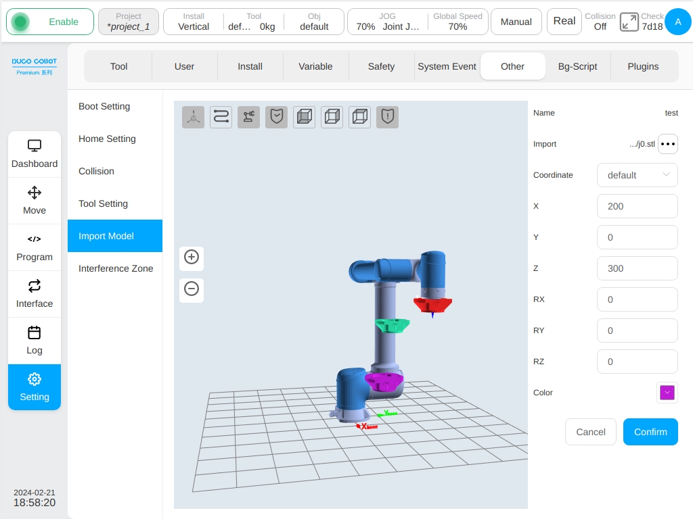Open the Program page from sidebar
Image resolution: width=693 pixels, height=519 pixels.
tap(35, 247)
